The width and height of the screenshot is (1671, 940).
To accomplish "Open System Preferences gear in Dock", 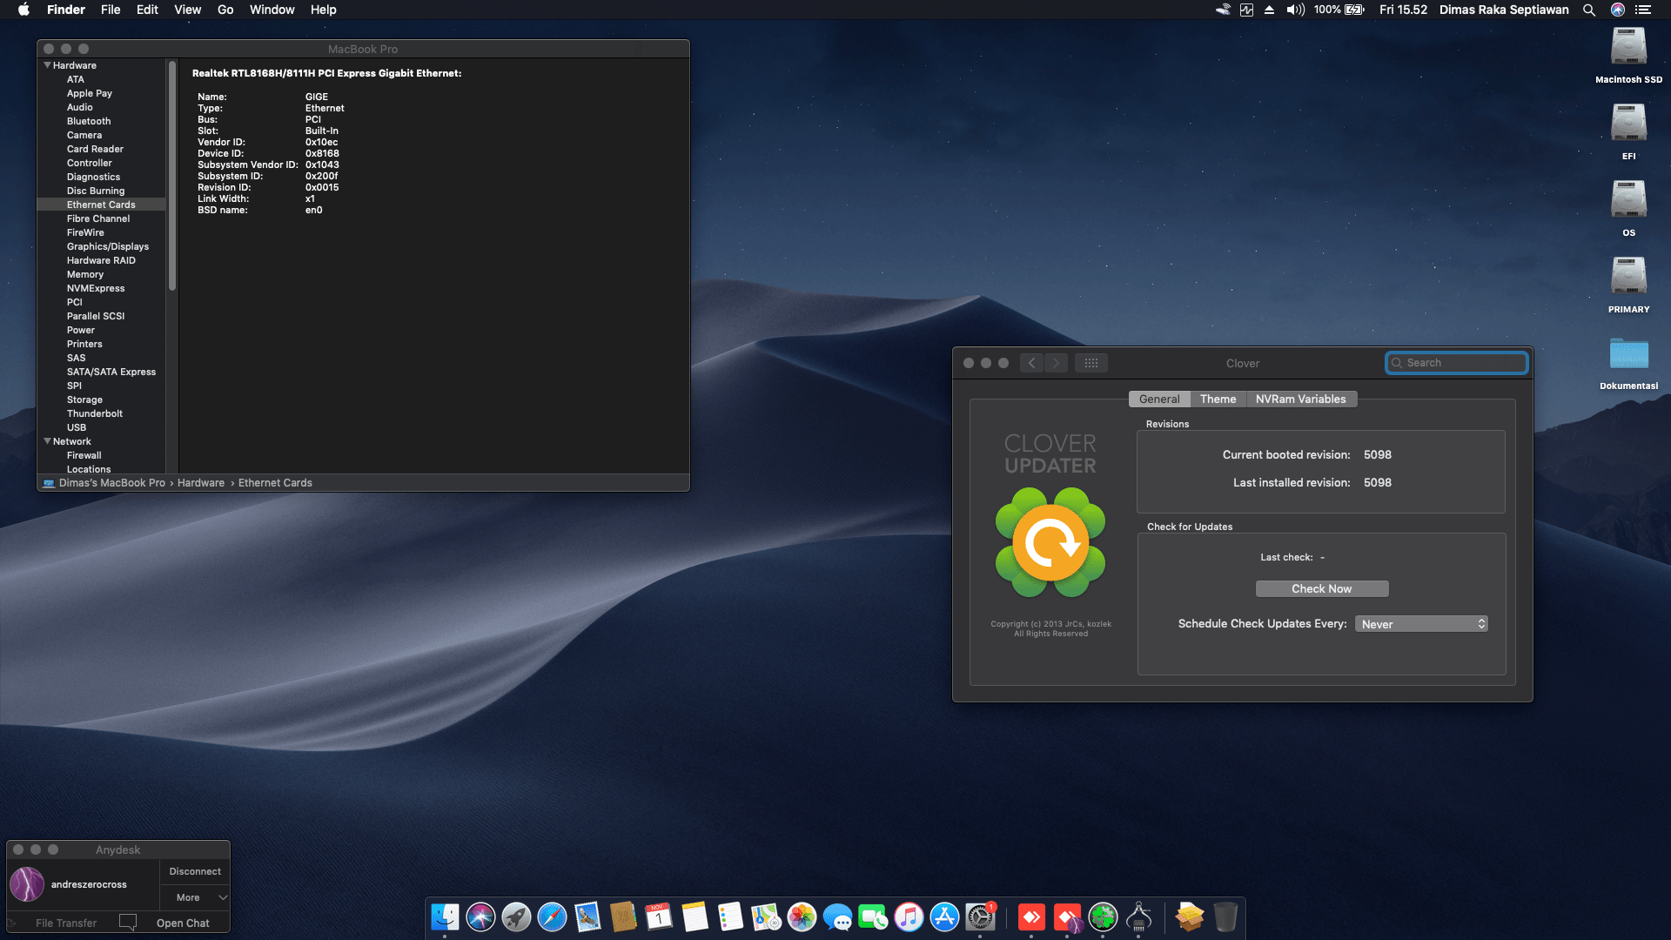I will click(980, 916).
